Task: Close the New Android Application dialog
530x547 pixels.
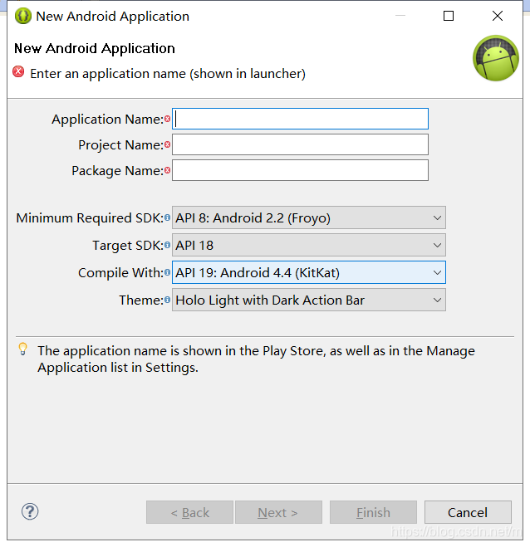Action: click(498, 16)
